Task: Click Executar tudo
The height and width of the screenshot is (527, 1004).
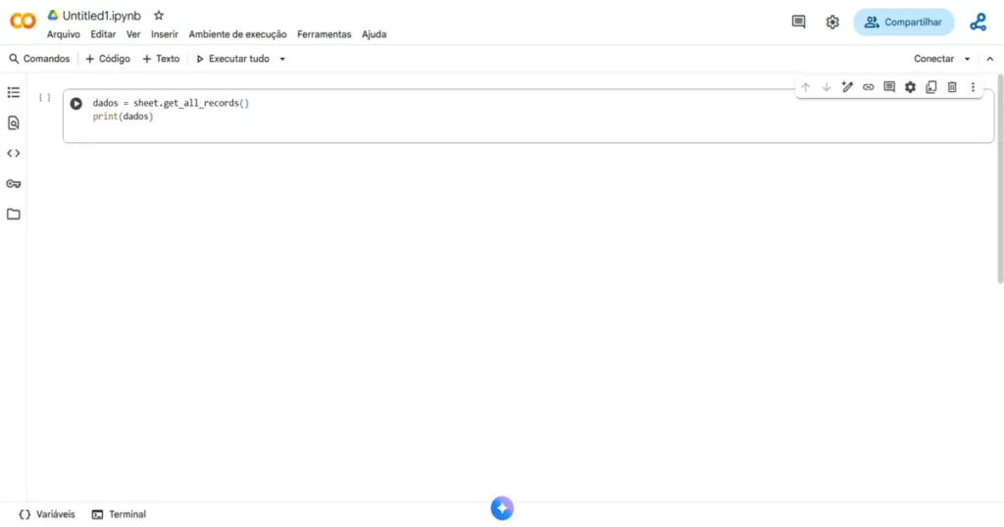Action: (232, 59)
